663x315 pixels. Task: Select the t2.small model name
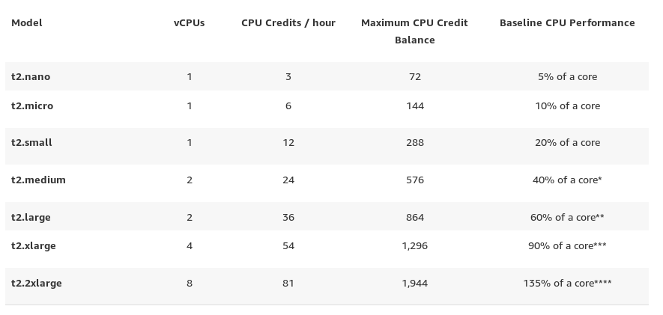coord(31,142)
